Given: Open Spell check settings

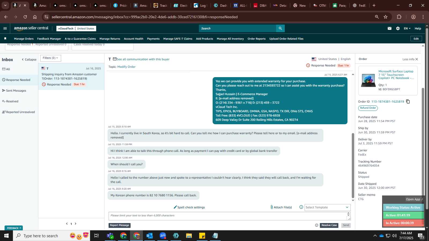Looking at the screenshot, I should coord(189,207).
